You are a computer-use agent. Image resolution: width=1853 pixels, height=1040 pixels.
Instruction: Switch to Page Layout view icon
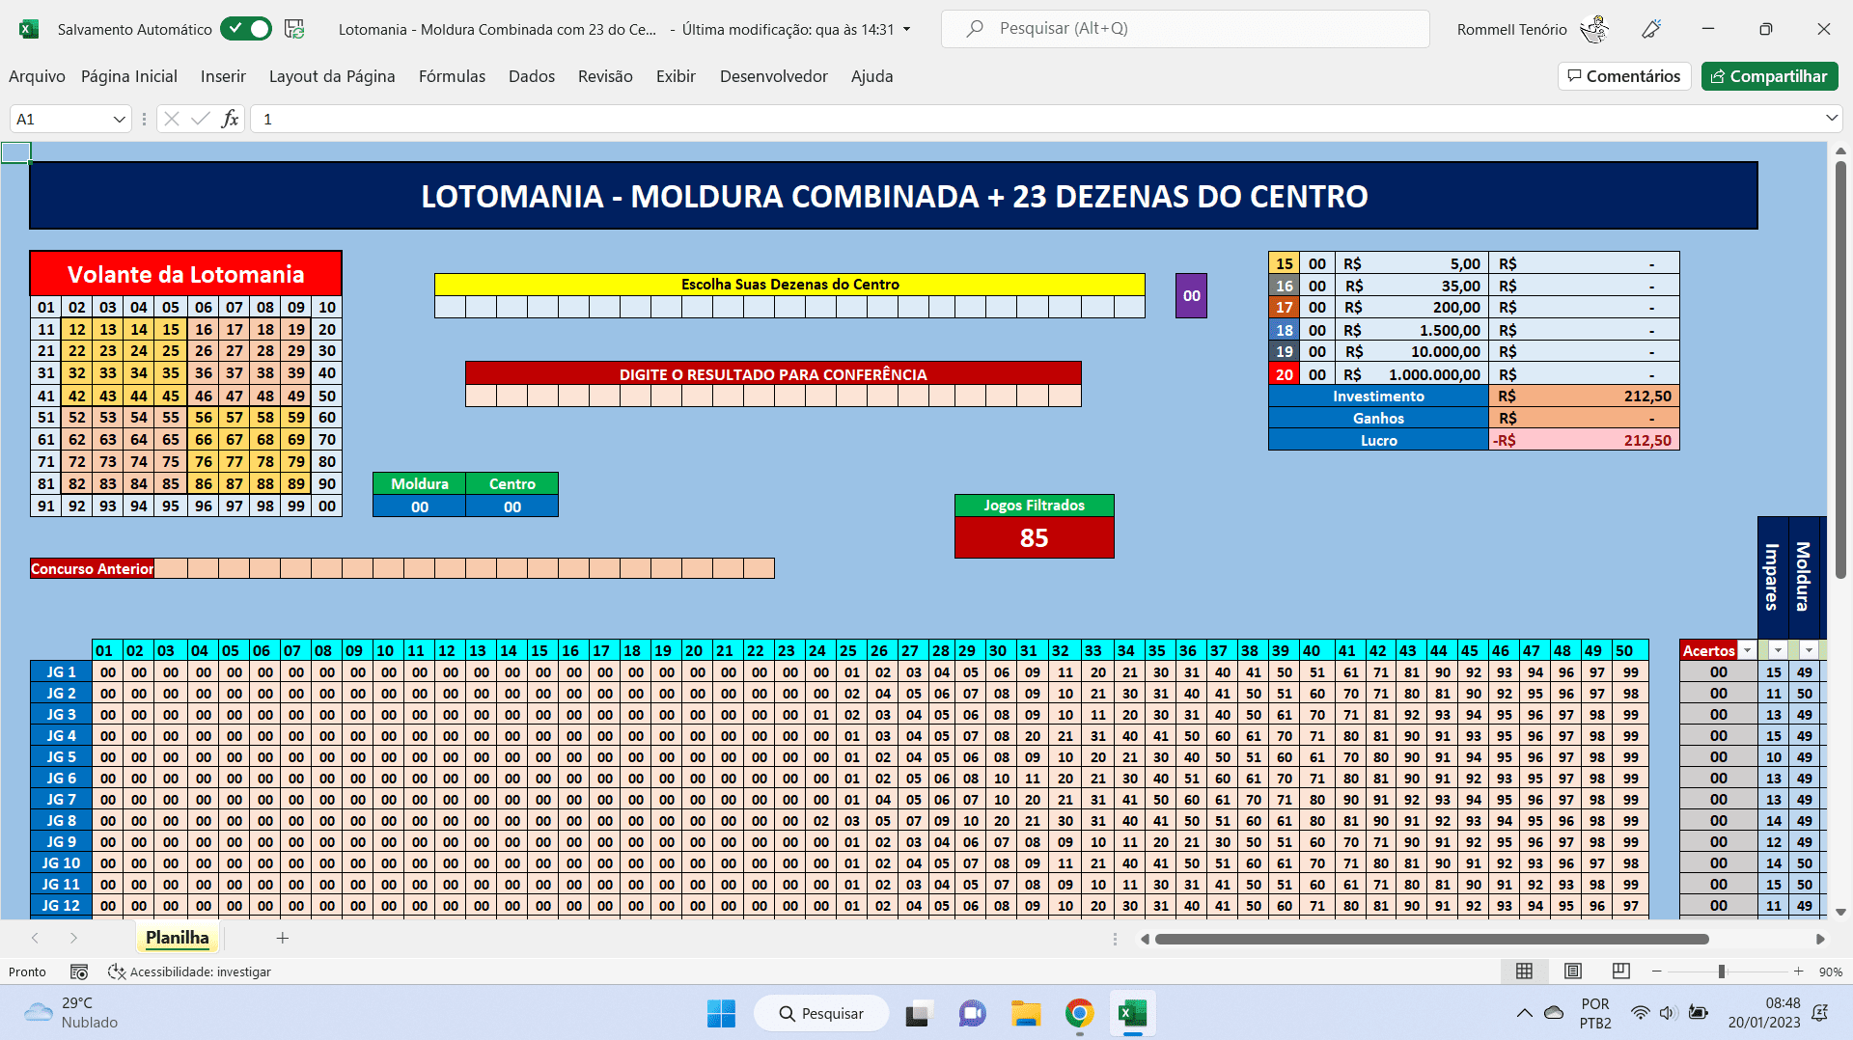pyautogui.click(x=1573, y=972)
